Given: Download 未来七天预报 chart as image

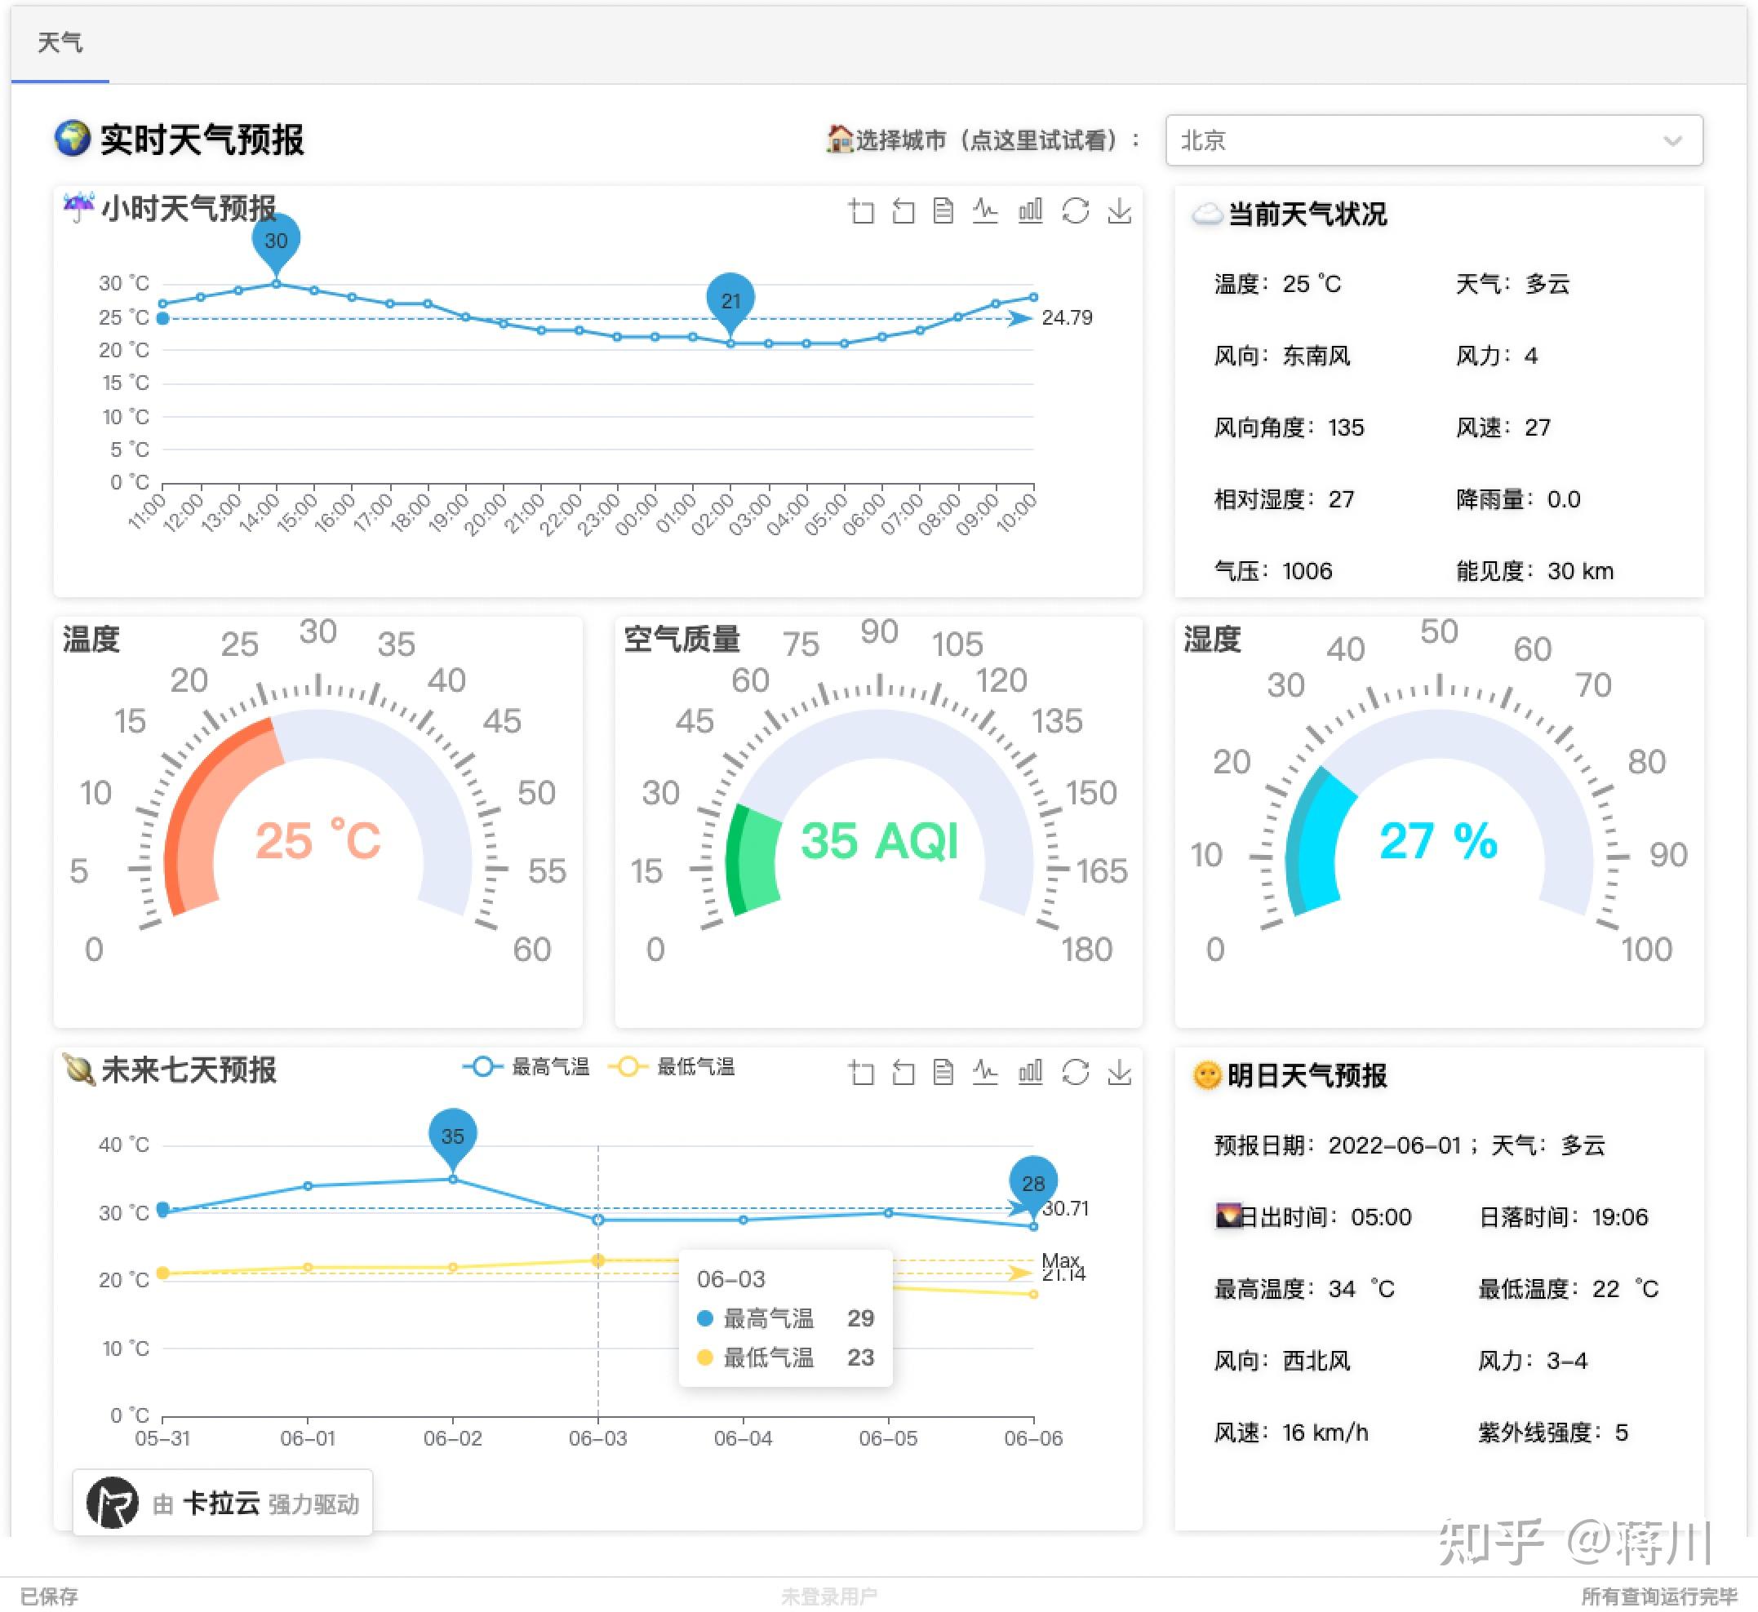Looking at the screenshot, I should click(x=1120, y=1073).
